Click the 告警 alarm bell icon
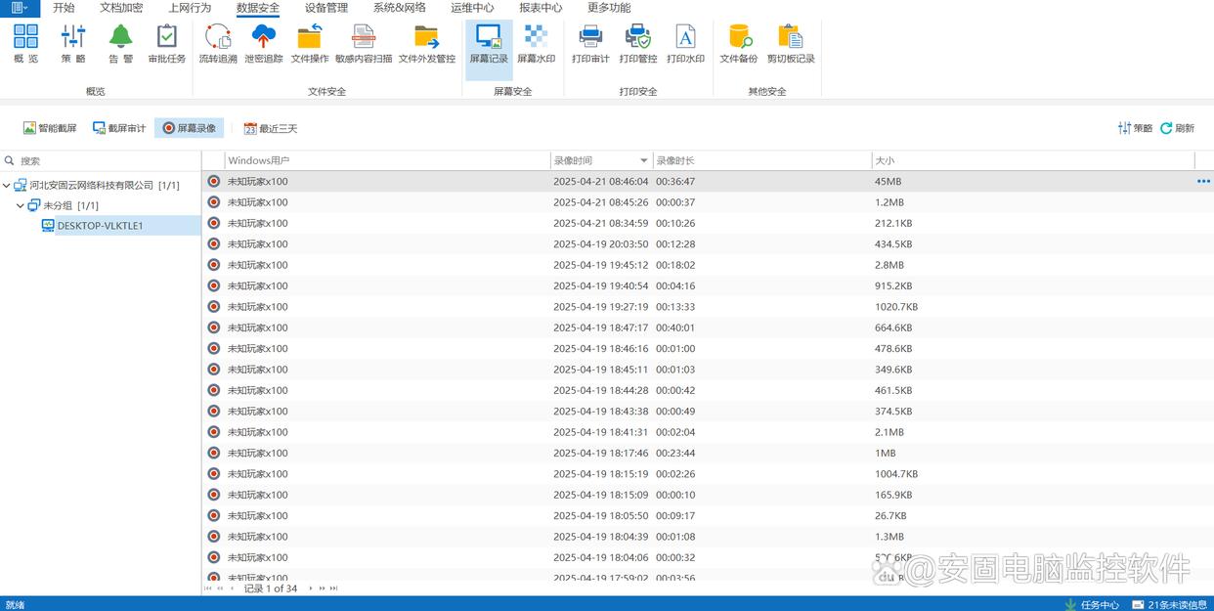Image resolution: width=1214 pixels, height=611 pixels. (x=120, y=45)
